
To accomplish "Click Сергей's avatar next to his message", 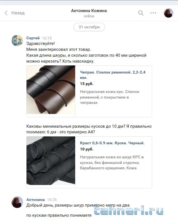I will pos(17,40).
